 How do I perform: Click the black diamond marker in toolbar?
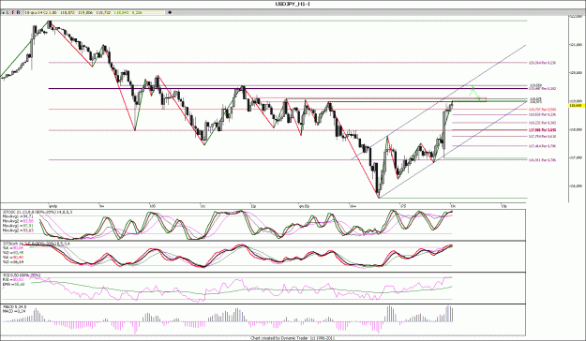click(170, 12)
